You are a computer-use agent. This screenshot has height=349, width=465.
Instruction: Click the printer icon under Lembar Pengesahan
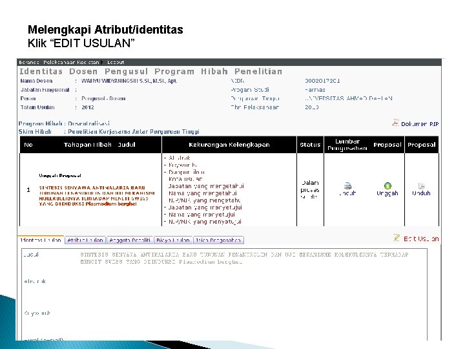pos(347,186)
